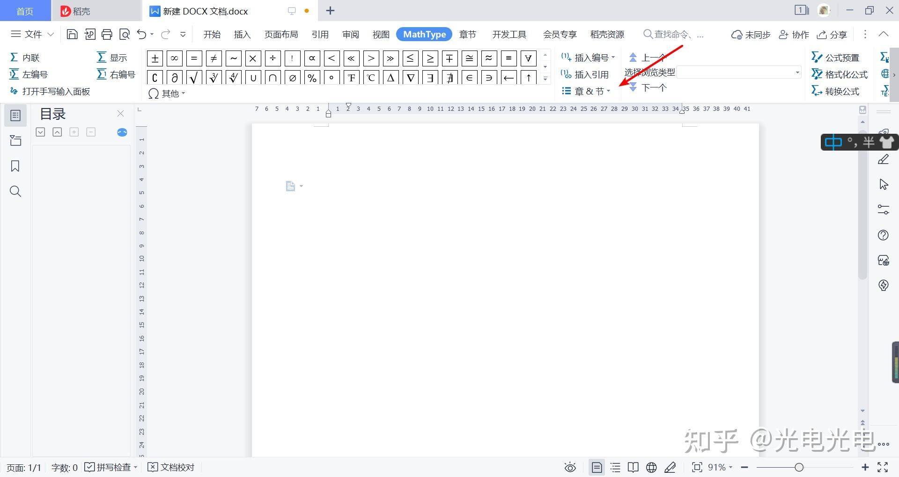
Task: Insert the plus-minus symbol
Action: click(155, 58)
